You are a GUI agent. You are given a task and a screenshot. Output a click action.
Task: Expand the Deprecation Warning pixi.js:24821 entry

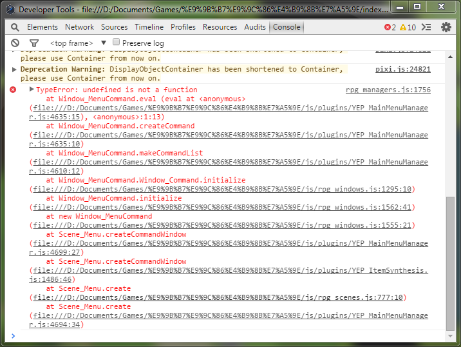[14, 70]
